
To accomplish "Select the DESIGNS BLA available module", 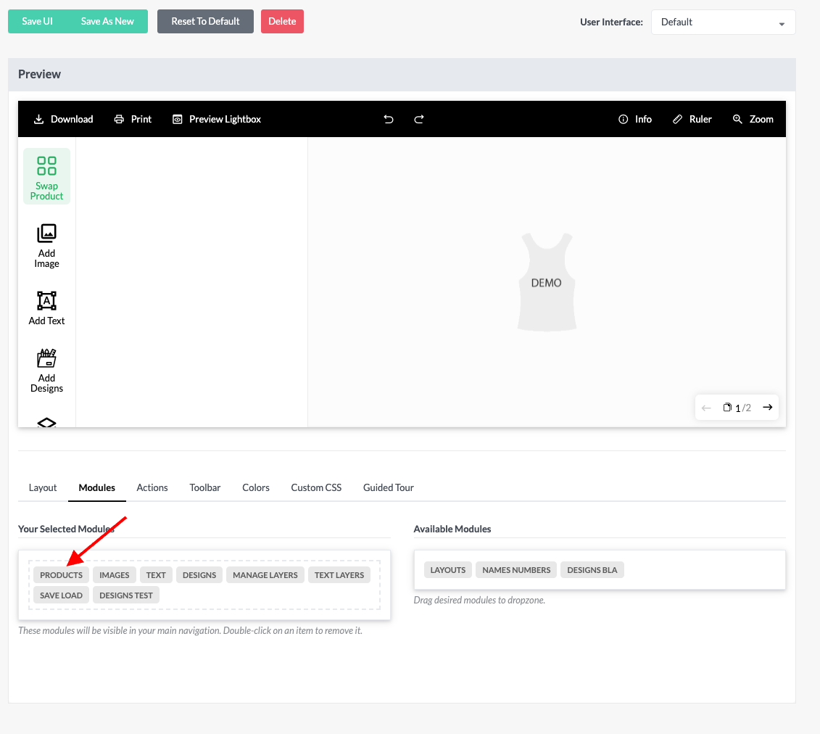I will 592,570.
